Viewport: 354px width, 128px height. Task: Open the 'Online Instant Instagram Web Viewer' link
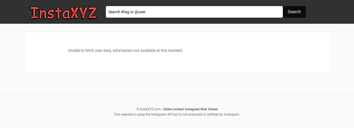click(x=191, y=109)
